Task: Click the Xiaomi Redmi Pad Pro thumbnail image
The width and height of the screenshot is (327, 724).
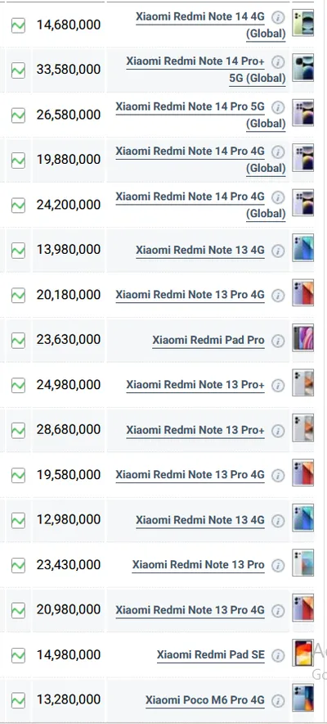Action: pos(303,337)
